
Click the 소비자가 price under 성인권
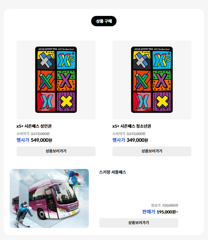[x=33, y=134]
